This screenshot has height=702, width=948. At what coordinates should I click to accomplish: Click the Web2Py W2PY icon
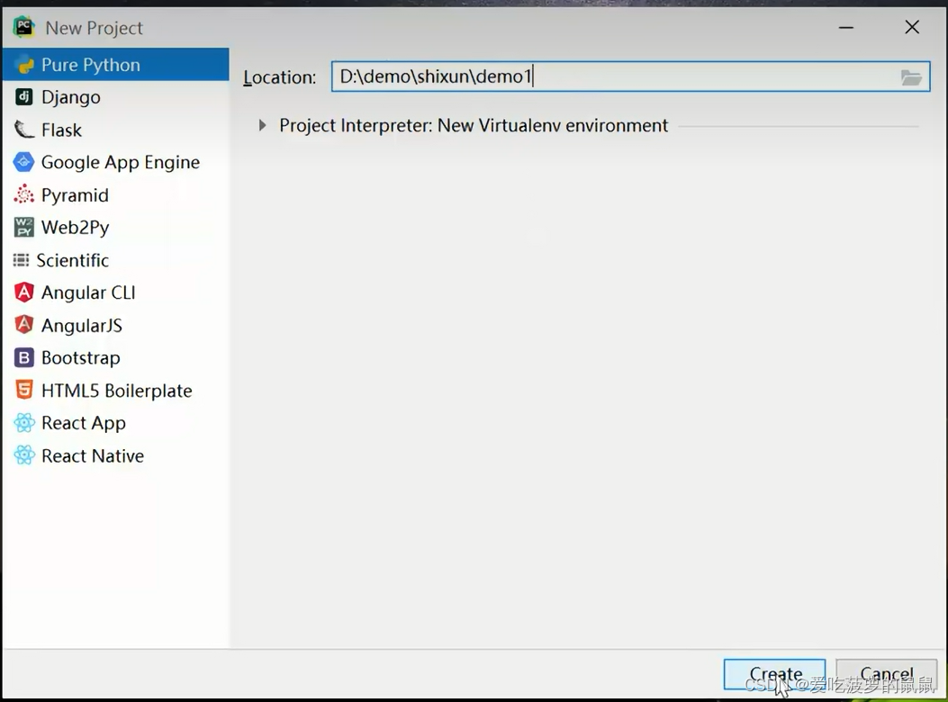pyautogui.click(x=23, y=228)
